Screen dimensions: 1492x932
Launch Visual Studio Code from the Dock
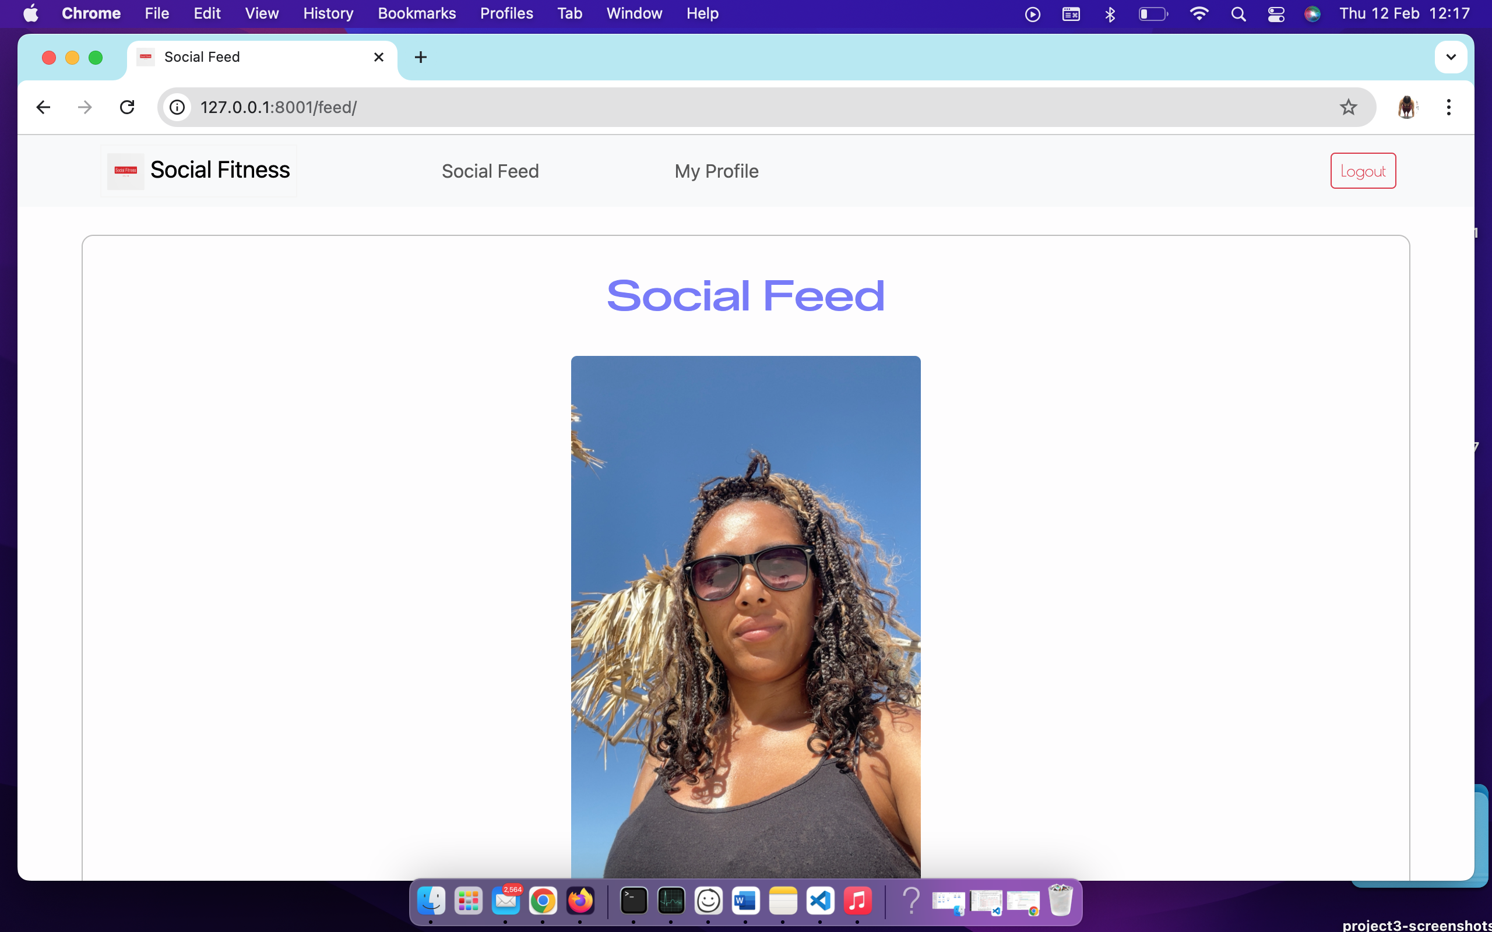pyautogui.click(x=819, y=901)
